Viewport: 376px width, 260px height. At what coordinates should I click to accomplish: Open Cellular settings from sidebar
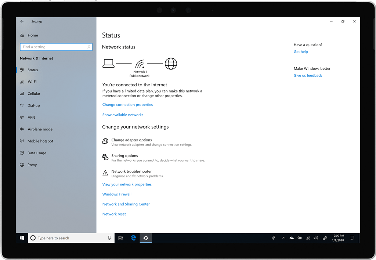pos(34,94)
